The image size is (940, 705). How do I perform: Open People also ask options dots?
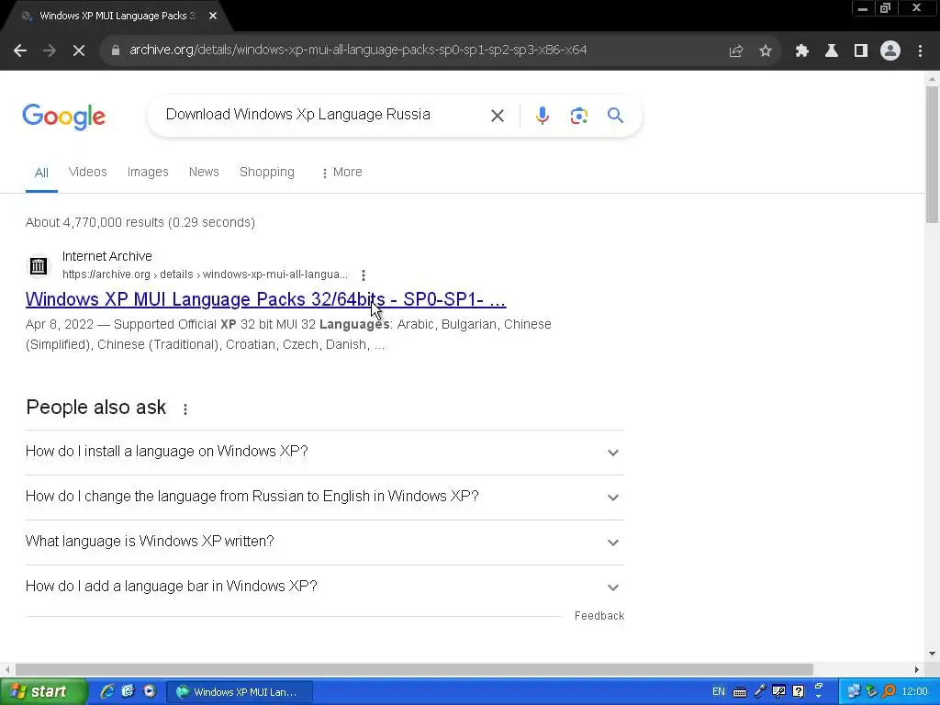(x=185, y=408)
